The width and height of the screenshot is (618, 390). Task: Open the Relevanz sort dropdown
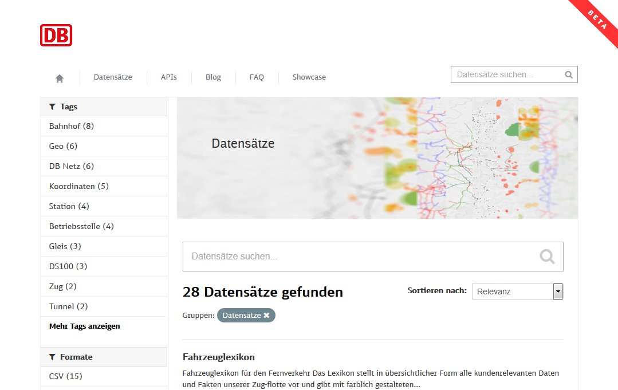point(517,291)
